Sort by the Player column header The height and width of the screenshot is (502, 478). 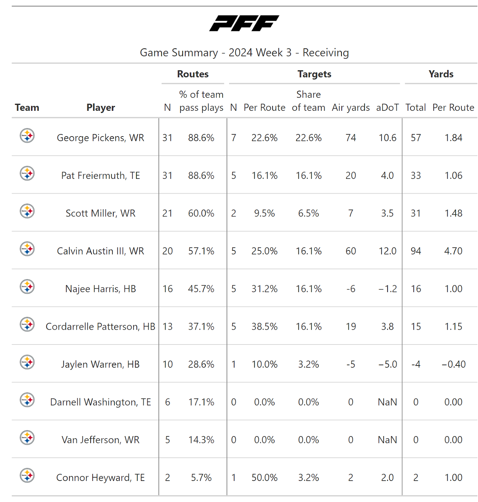pos(101,108)
